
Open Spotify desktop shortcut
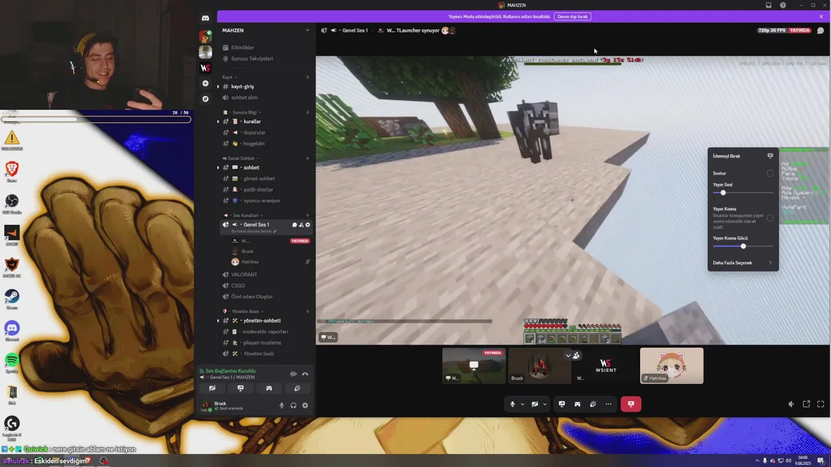coord(12,362)
